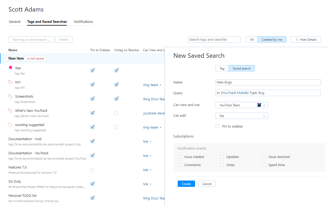Switch to the General tab
329x206 pixels.
pyautogui.click(x=14, y=22)
